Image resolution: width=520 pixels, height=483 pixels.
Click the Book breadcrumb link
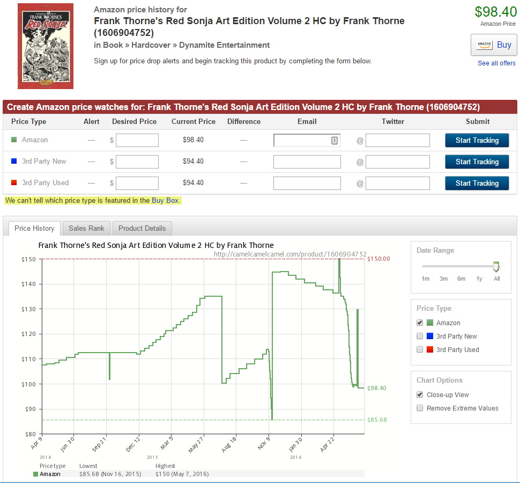coord(113,45)
